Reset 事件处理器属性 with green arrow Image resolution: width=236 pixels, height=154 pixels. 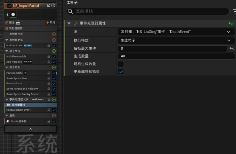[230, 23]
